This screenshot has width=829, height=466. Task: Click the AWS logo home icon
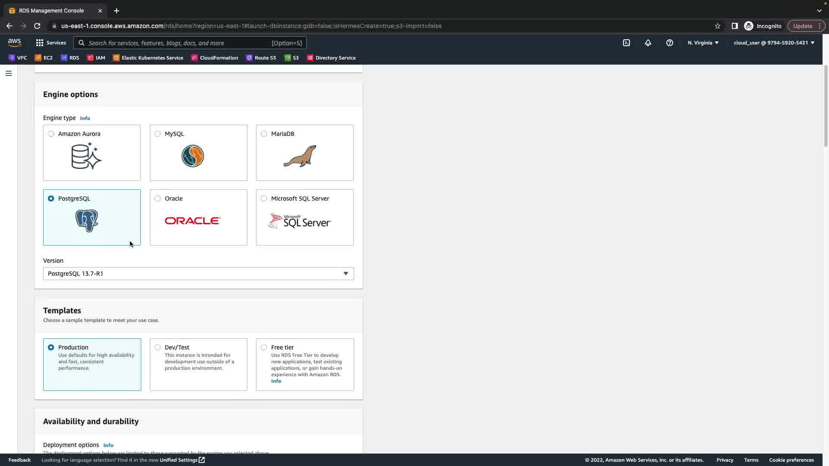[x=14, y=42]
